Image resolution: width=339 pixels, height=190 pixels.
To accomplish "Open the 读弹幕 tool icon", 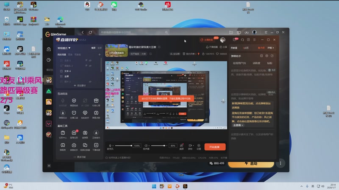I will tap(85, 133).
